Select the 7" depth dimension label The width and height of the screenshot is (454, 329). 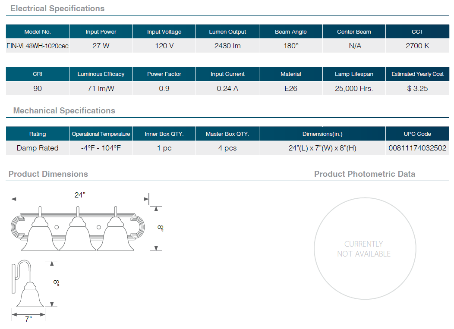pos(28,319)
